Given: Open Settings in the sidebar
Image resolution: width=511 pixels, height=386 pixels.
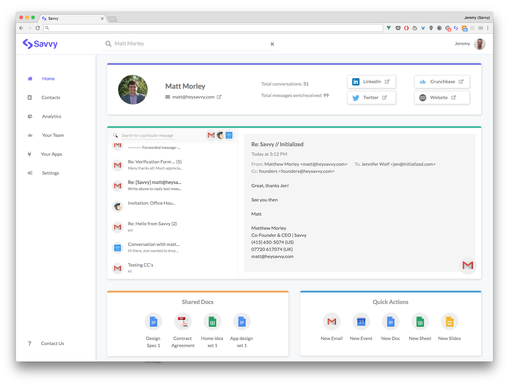Looking at the screenshot, I should (50, 173).
